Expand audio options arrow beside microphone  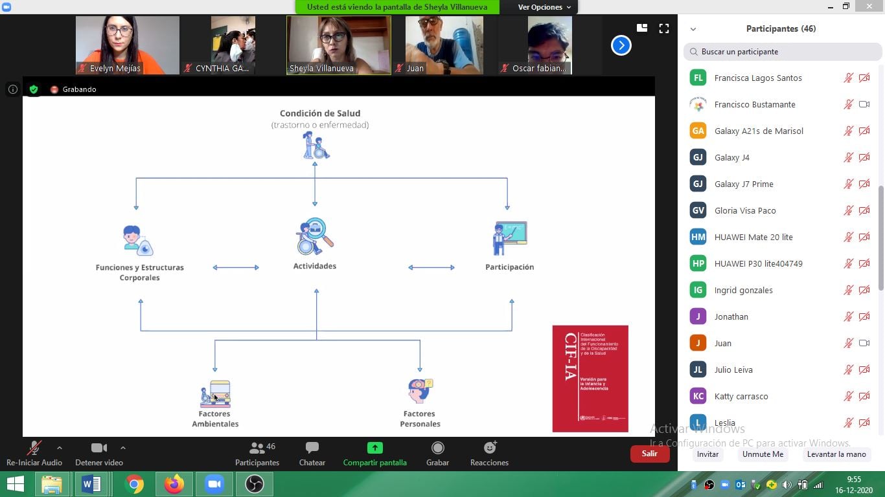[60, 448]
